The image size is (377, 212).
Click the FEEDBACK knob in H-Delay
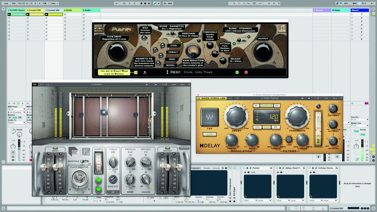pos(297,117)
